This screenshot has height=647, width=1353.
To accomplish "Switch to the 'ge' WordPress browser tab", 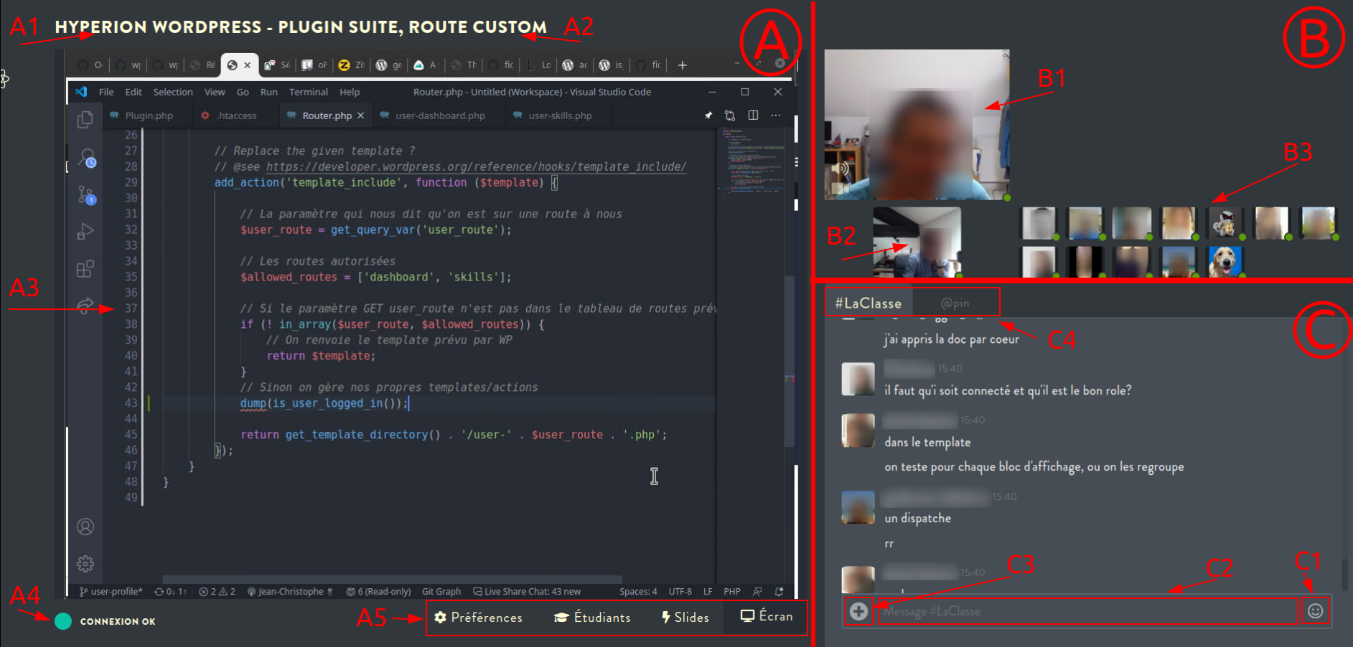I will tap(388, 65).
